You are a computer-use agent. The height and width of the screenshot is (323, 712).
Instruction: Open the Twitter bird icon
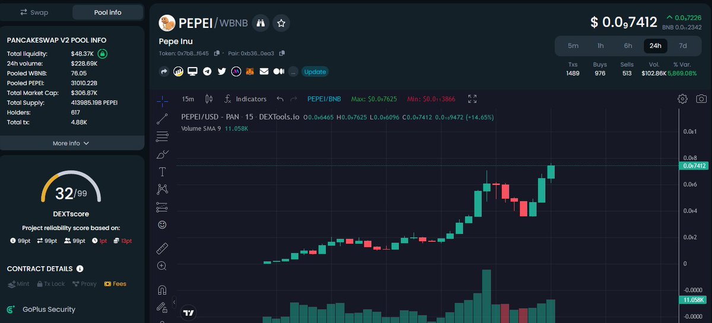tap(221, 71)
